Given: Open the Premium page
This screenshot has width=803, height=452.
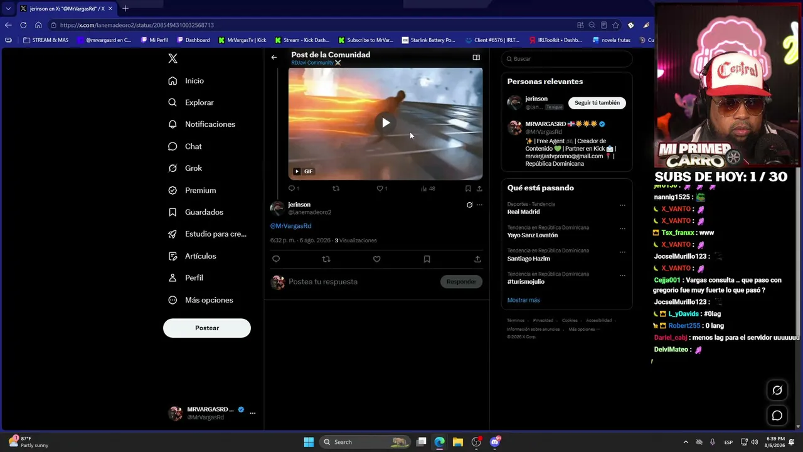Looking at the screenshot, I should point(192,190).
